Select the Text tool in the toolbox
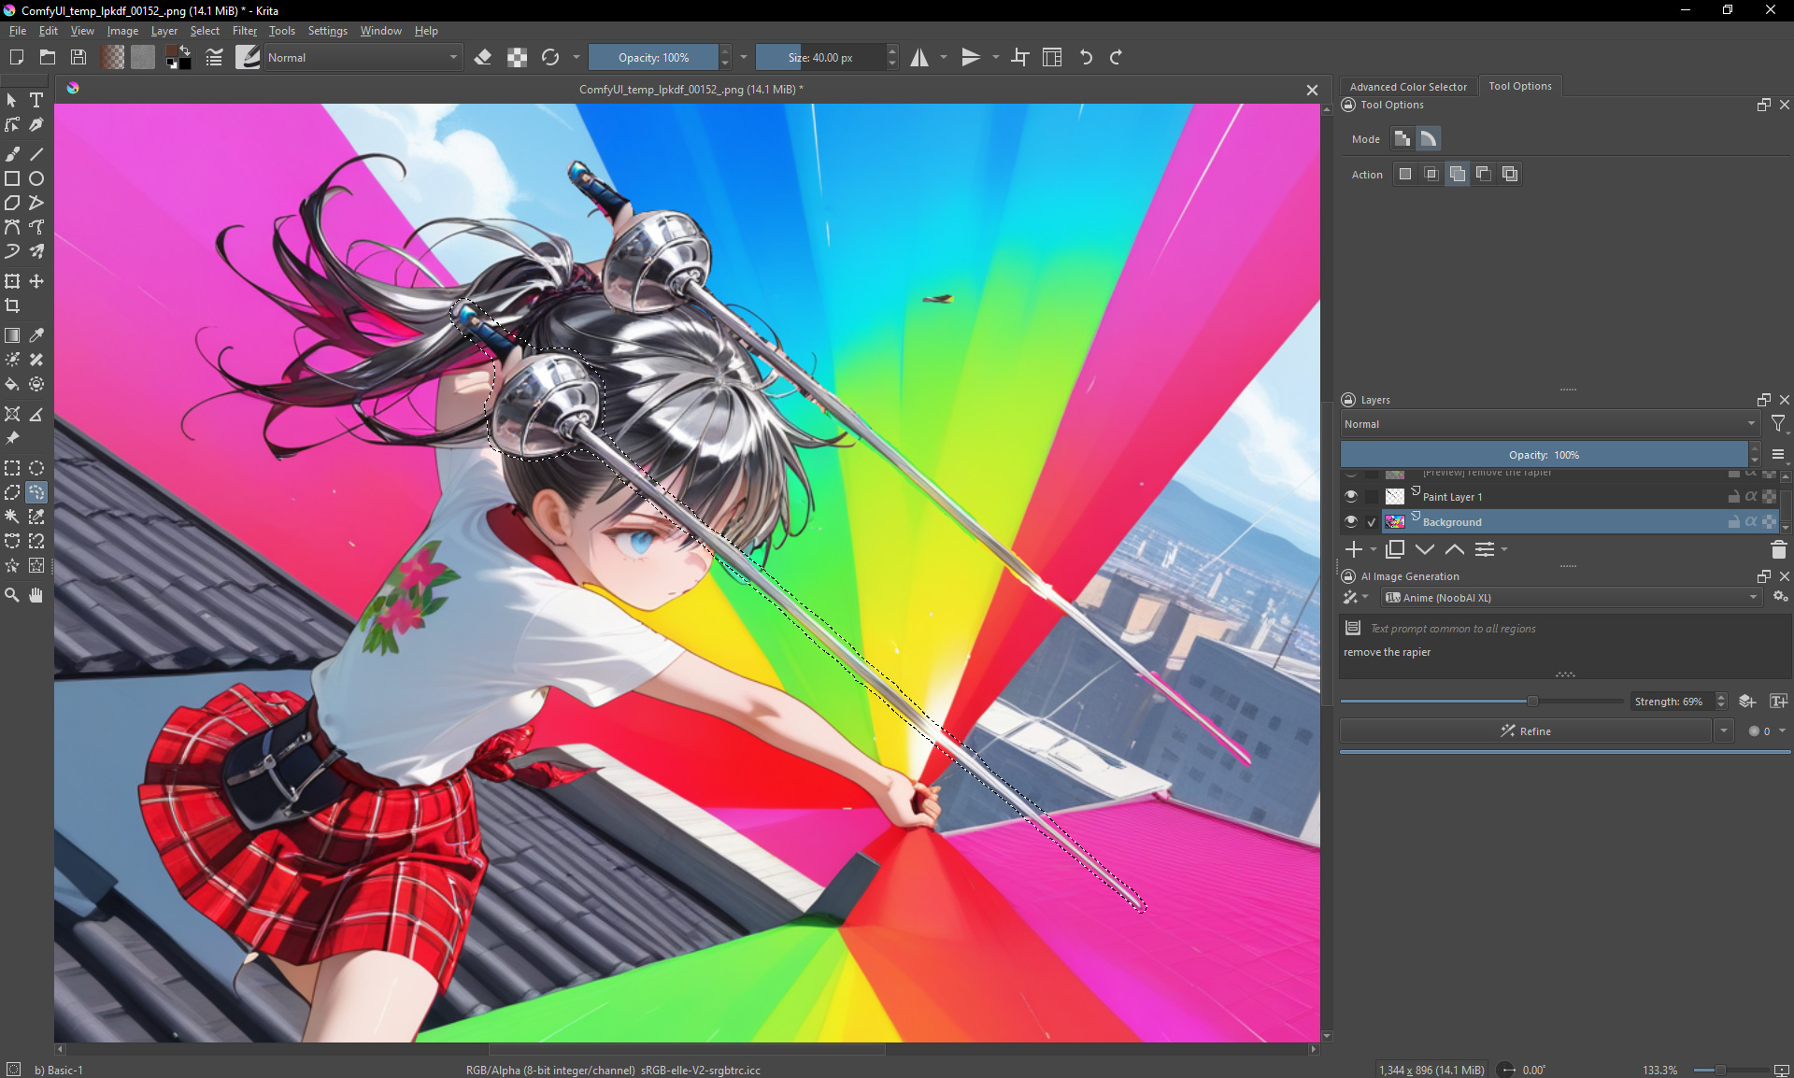Screen dimensions: 1794x1078 [x=36, y=100]
